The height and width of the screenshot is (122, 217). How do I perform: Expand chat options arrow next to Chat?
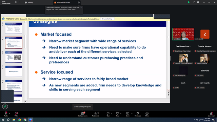[x=112, y=113]
